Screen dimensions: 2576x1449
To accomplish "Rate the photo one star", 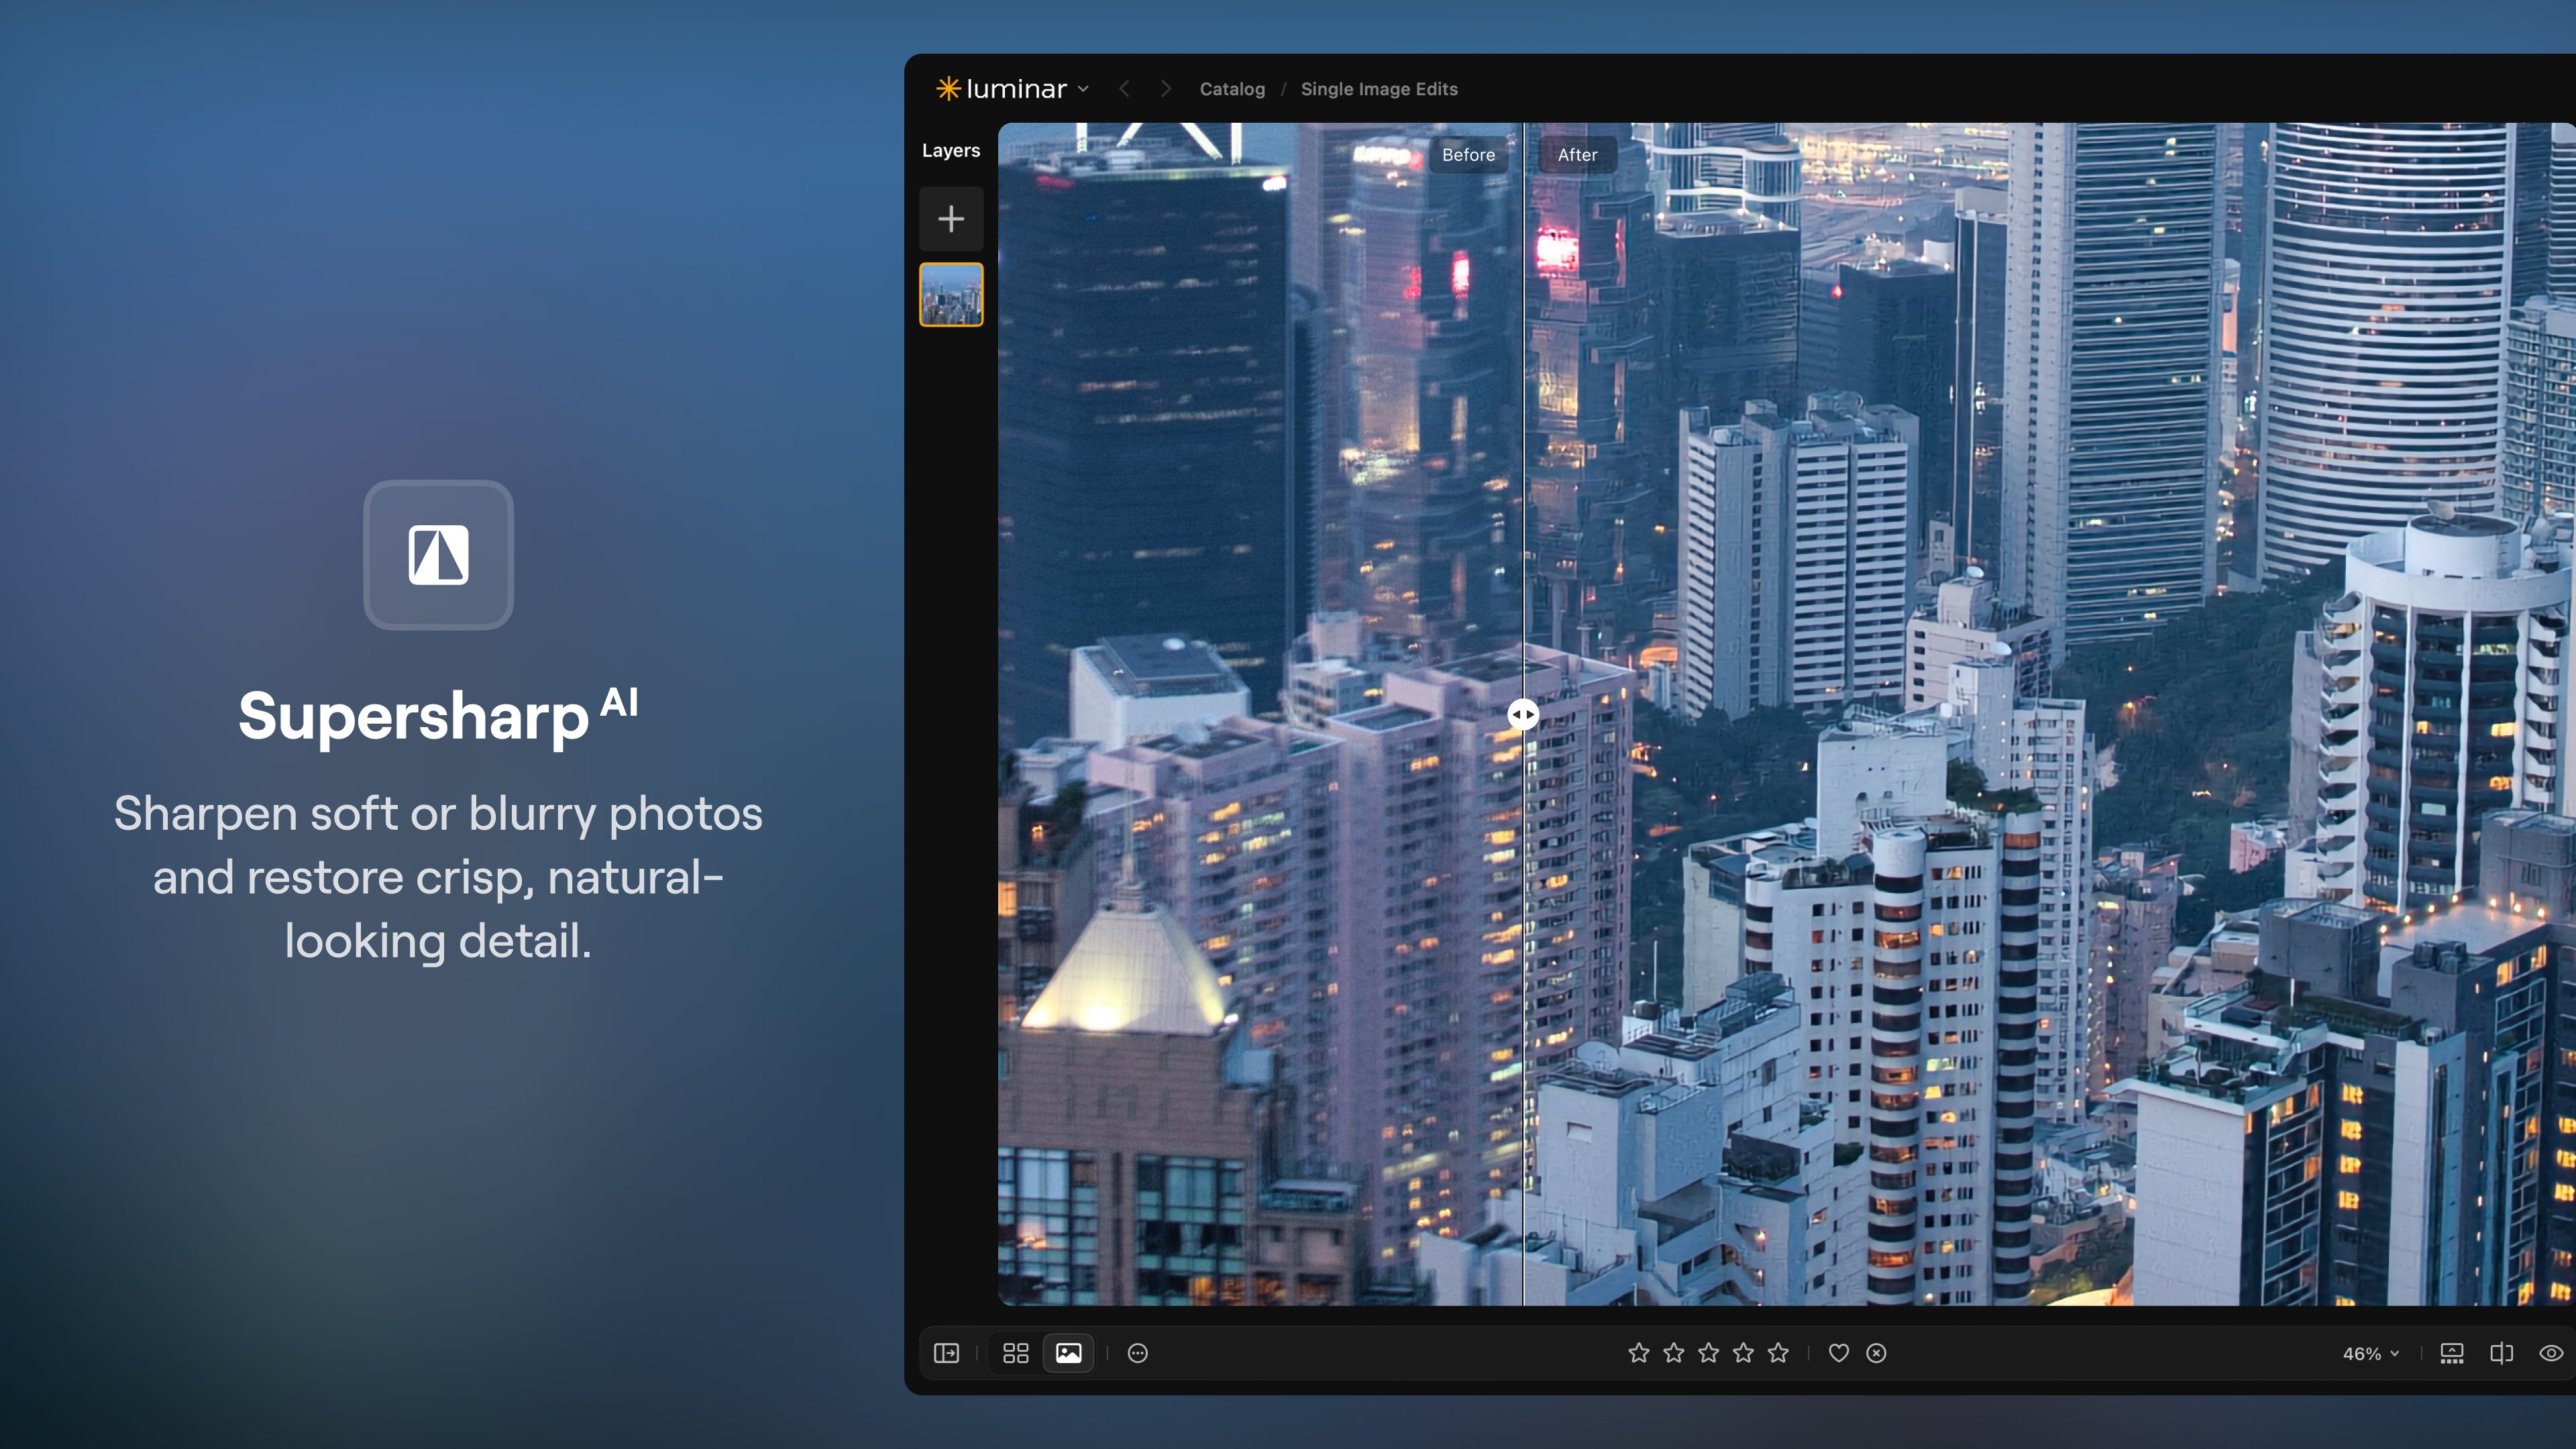I will pyautogui.click(x=1639, y=1353).
